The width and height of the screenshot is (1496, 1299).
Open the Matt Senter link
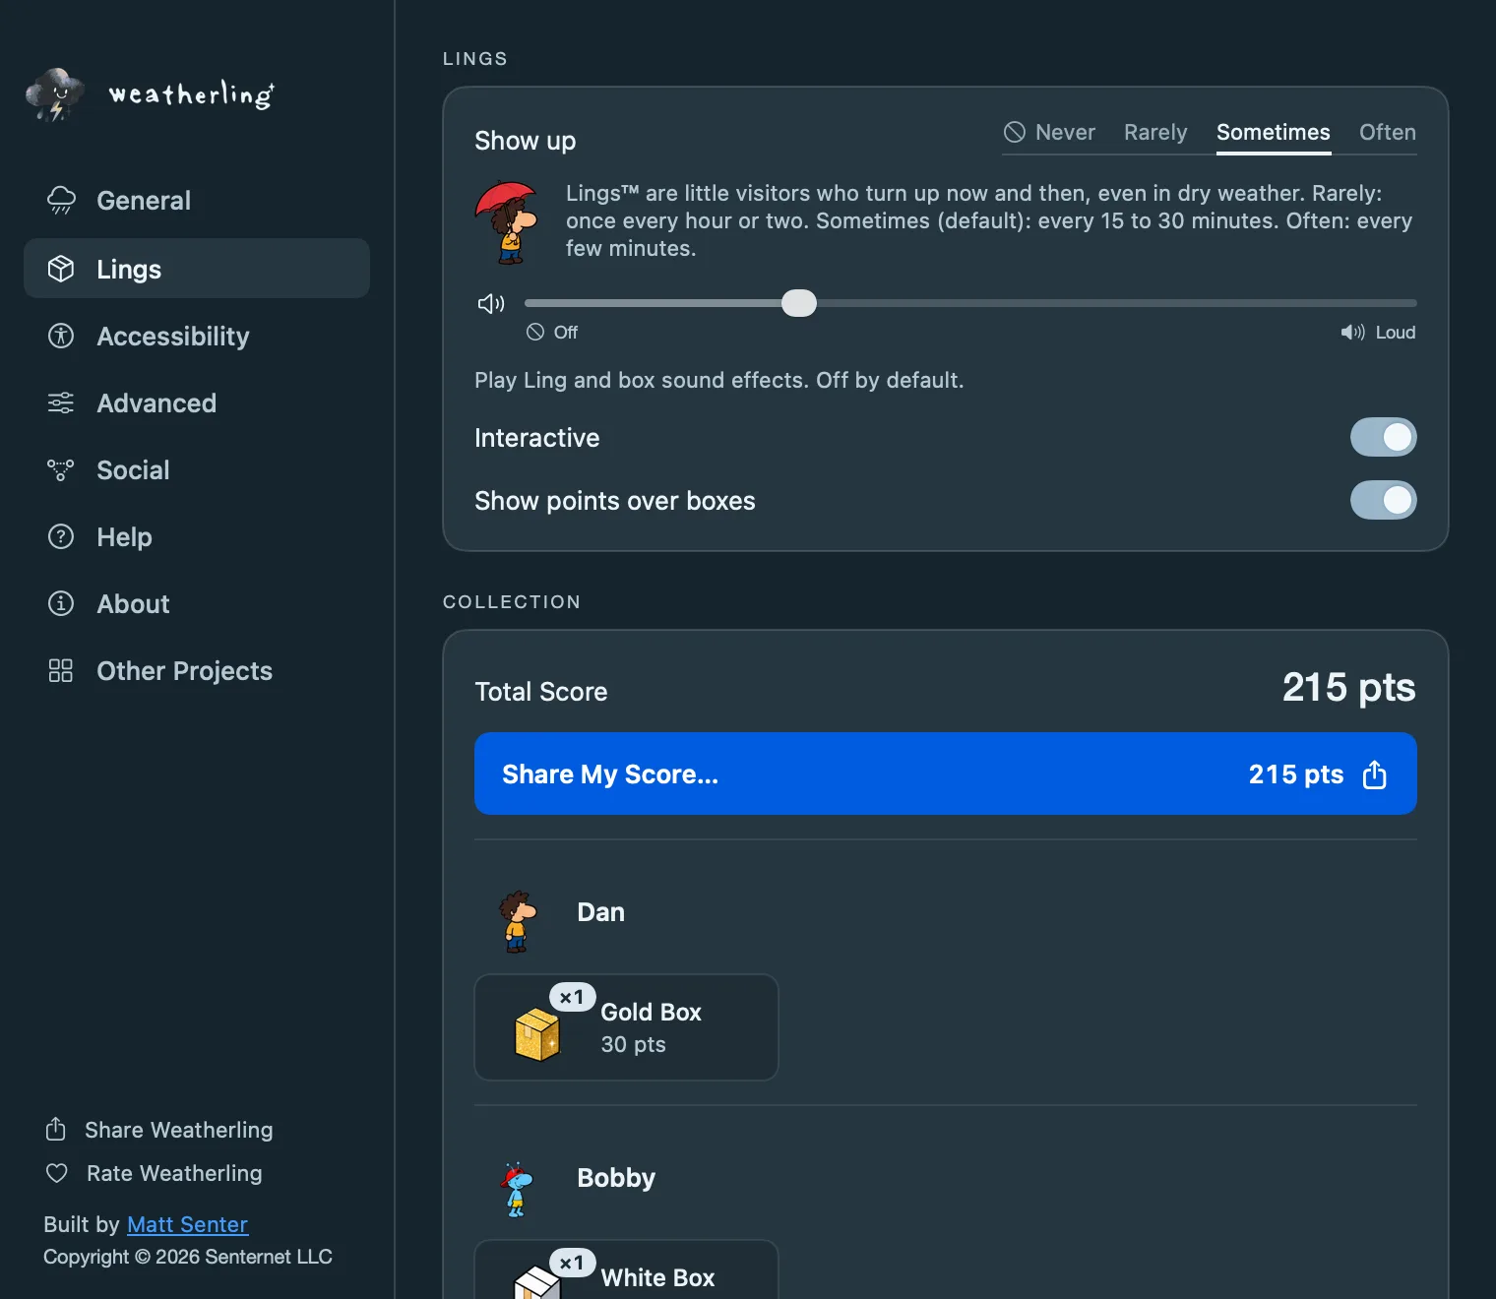click(x=187, y=1224)
